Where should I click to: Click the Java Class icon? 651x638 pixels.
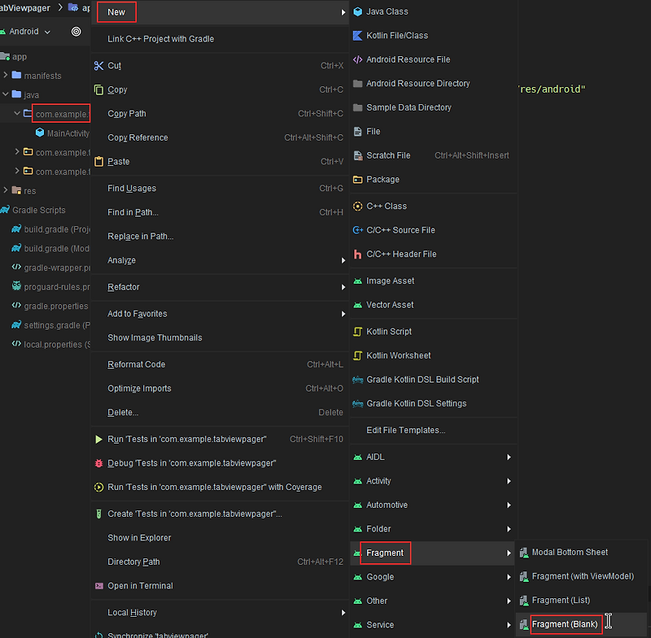pos(358,11)
